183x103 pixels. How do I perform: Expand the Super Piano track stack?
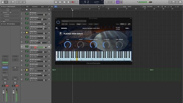click(x=24, y=32)
